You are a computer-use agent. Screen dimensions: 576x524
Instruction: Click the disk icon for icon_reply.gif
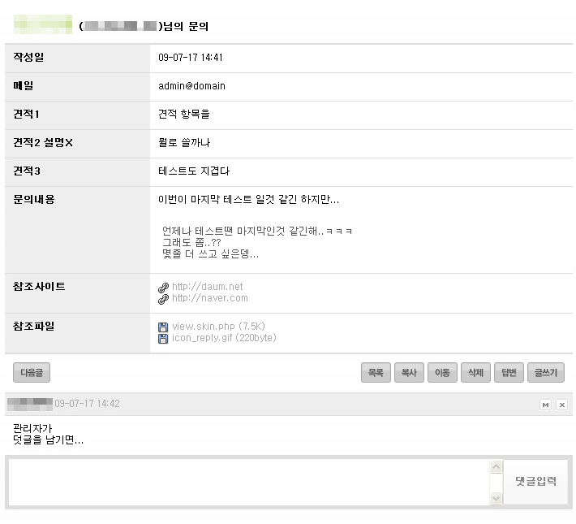[163, 338]
